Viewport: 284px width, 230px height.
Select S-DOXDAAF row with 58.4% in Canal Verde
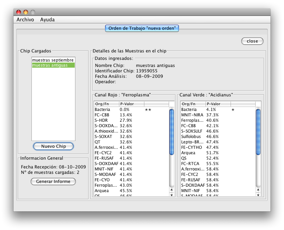pos(218,185)
